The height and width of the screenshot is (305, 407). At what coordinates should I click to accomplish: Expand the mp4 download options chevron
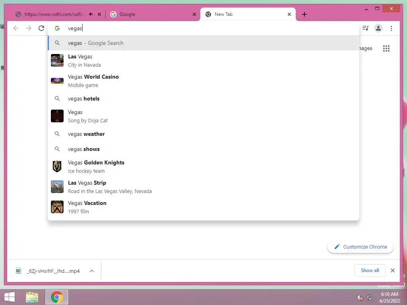point(92,271)
